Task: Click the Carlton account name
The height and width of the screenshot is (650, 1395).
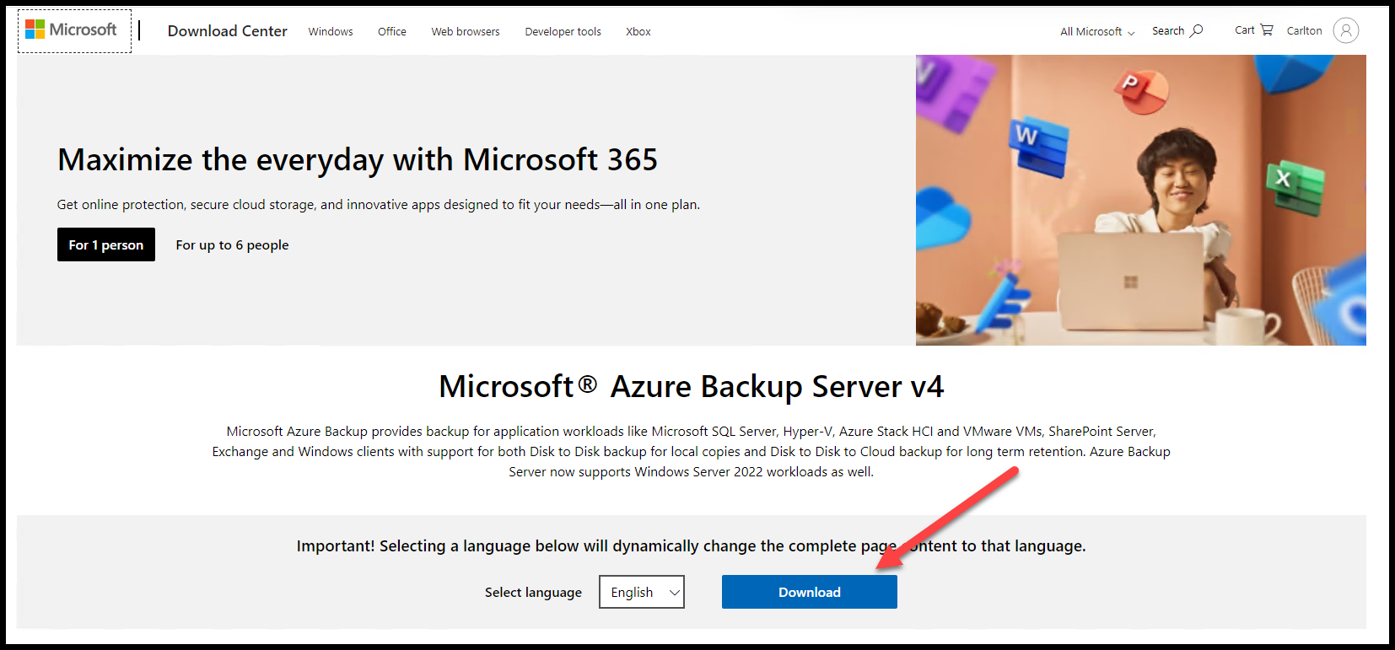Action: [1304, 30]
